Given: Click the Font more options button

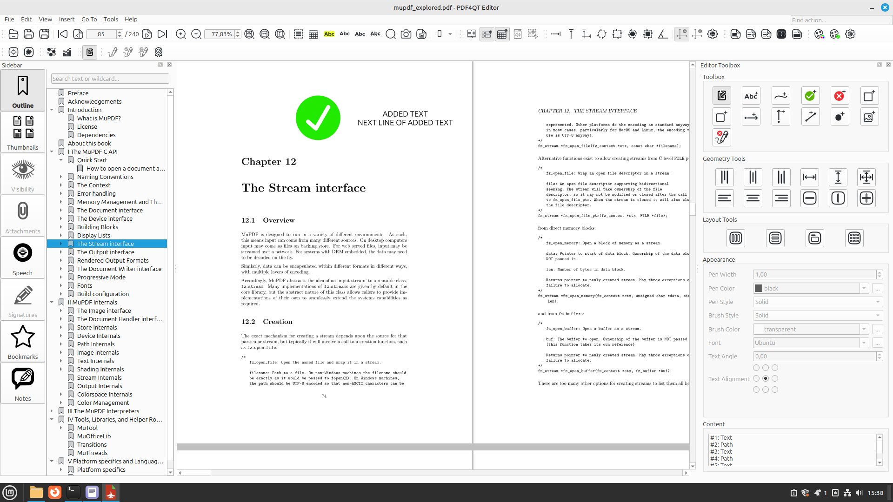Looking at the screenshot, I should (x=877, y=343).
